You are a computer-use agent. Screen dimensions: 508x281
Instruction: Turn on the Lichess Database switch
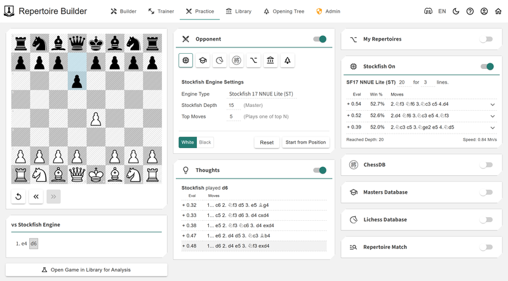(x=486, y=220)
